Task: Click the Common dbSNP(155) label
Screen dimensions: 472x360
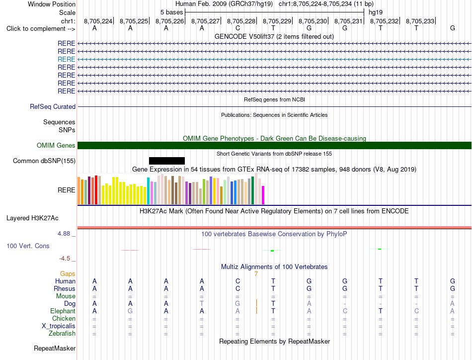Action: pos(44,161)
